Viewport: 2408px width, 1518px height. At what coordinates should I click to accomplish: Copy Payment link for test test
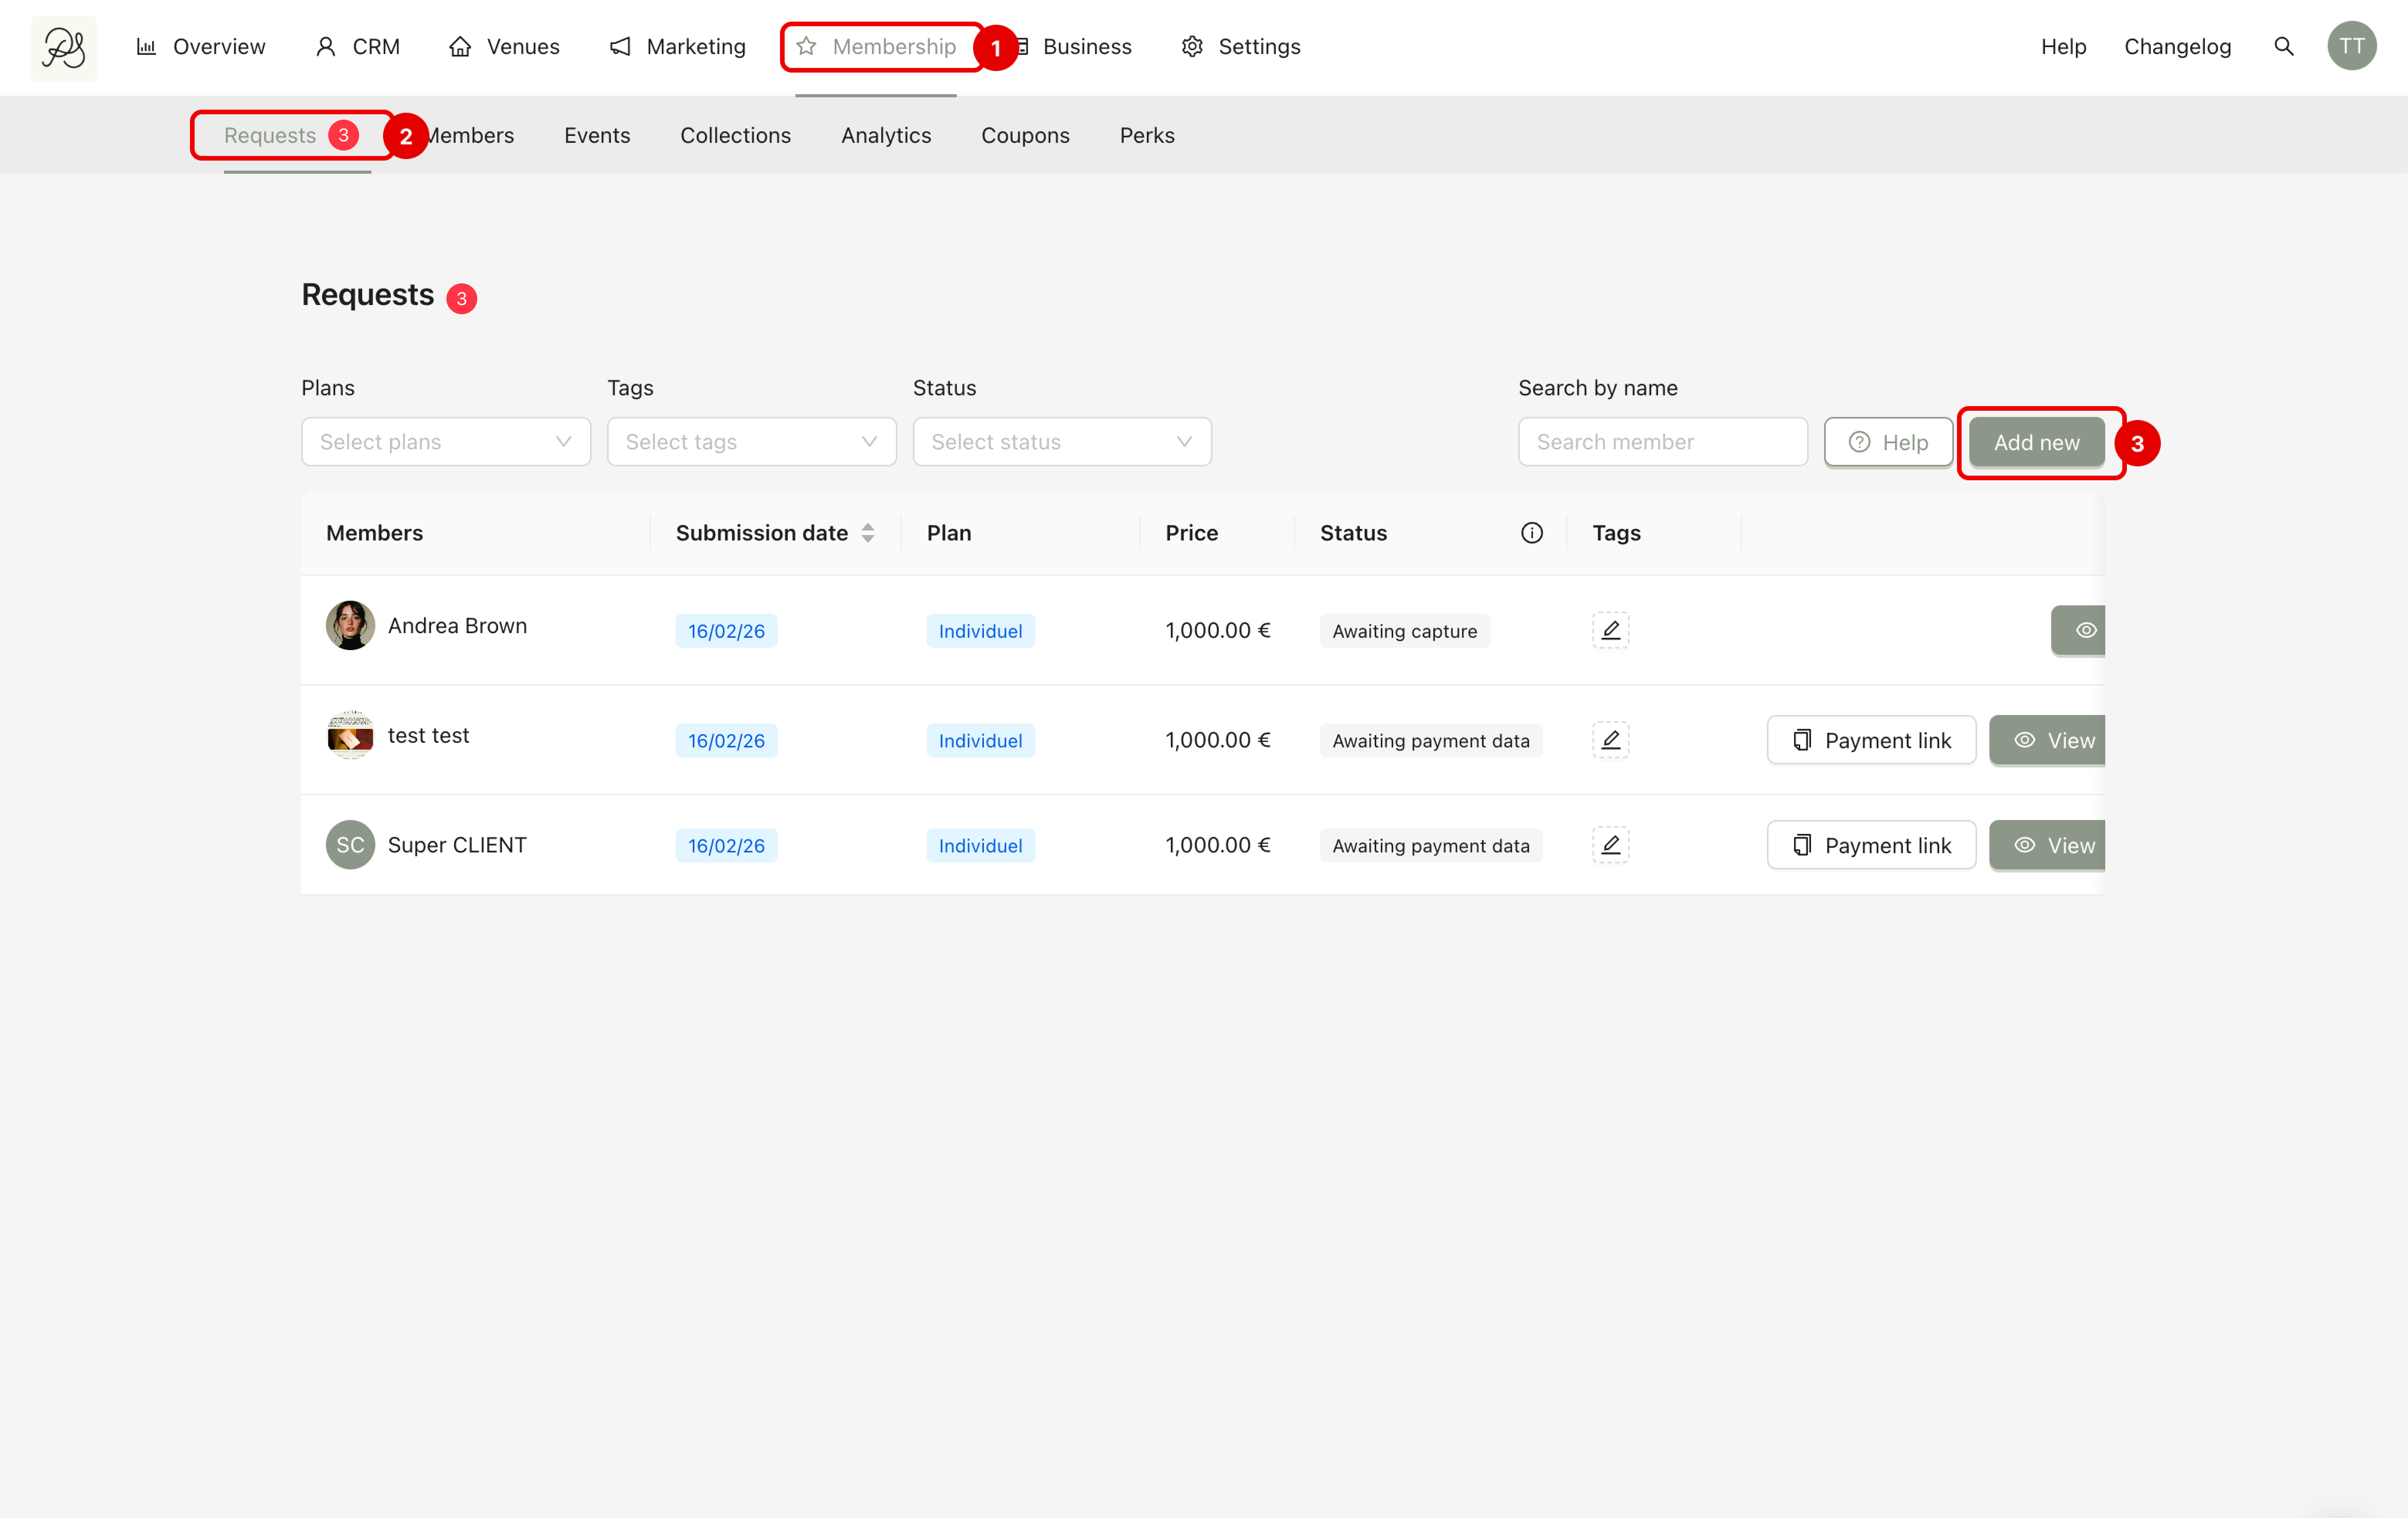(x=1871, y=740)
